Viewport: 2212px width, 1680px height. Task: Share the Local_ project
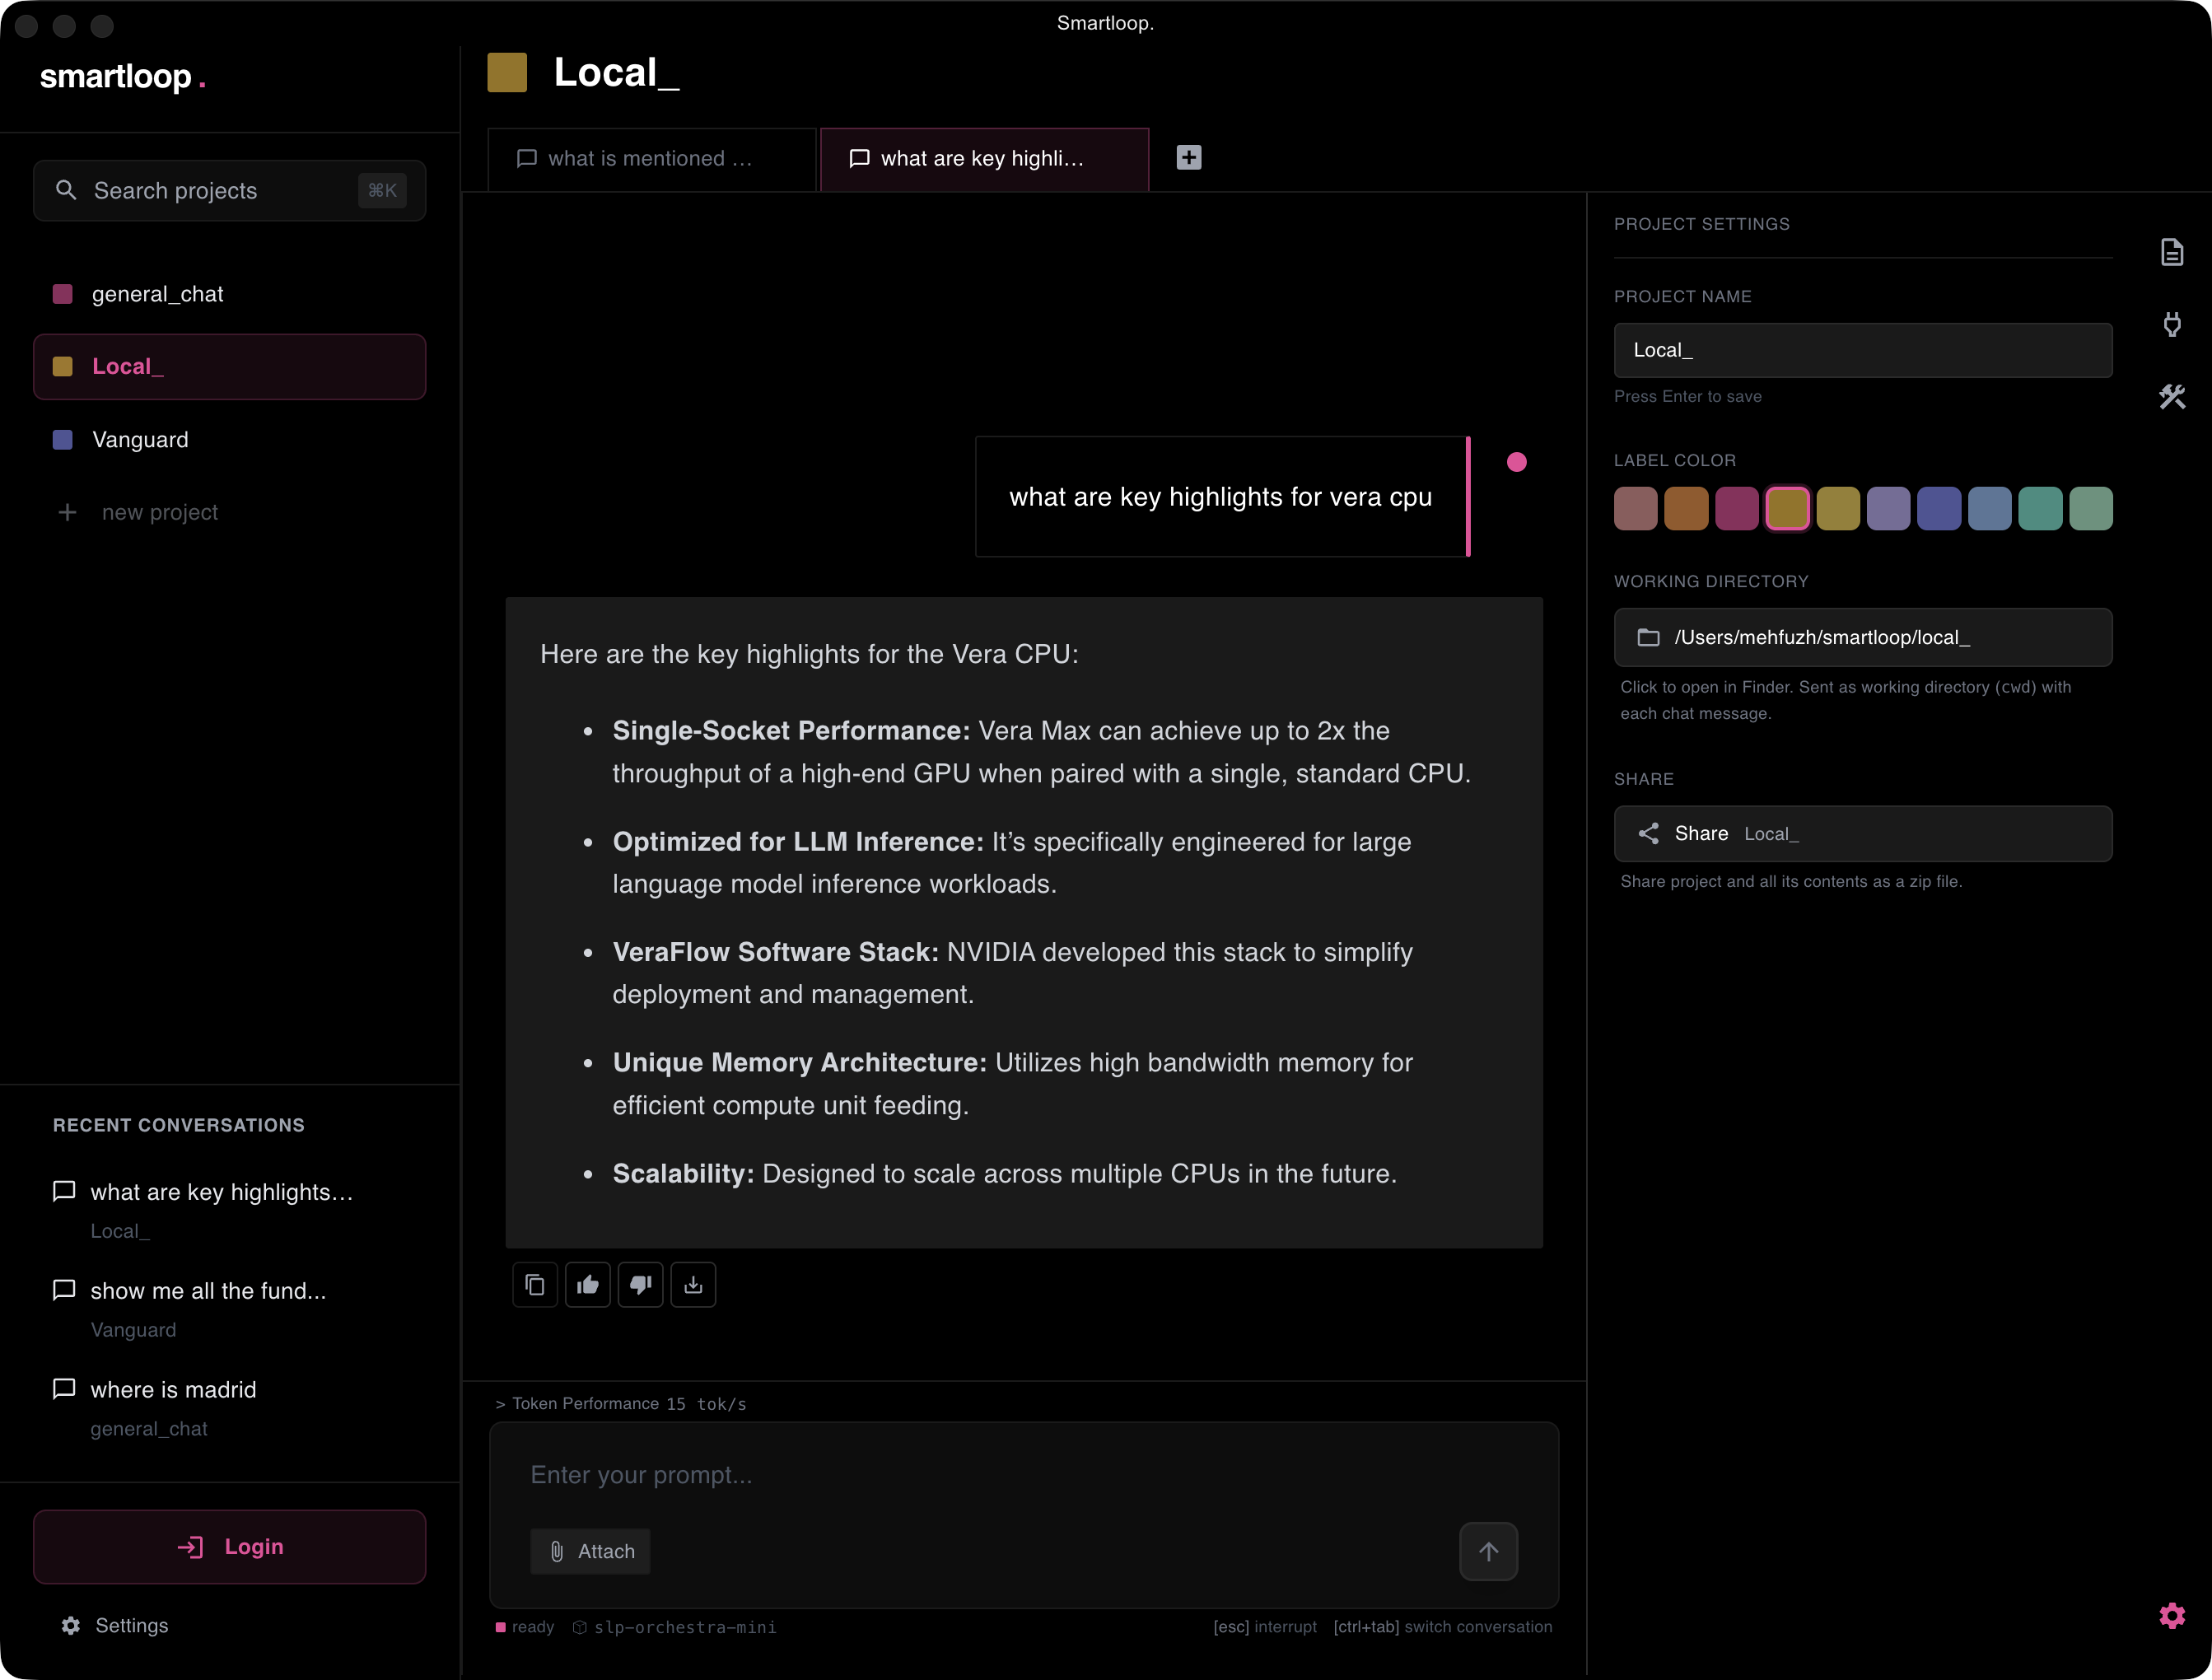tap(1863, 834)
